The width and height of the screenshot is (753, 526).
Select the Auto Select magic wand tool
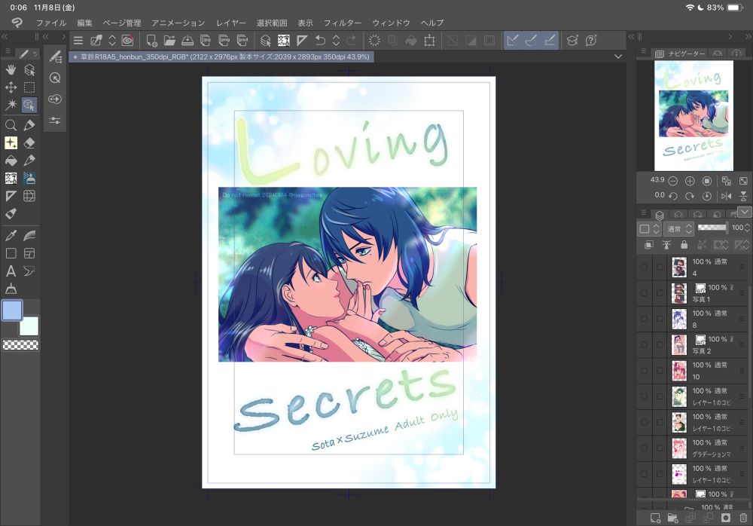(11, 104)
